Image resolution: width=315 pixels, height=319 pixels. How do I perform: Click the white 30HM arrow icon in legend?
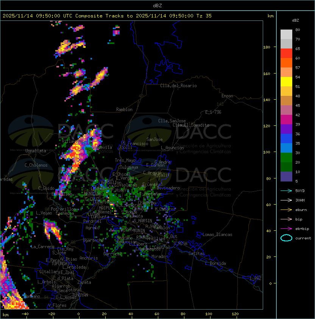click(x=286, y=200)
